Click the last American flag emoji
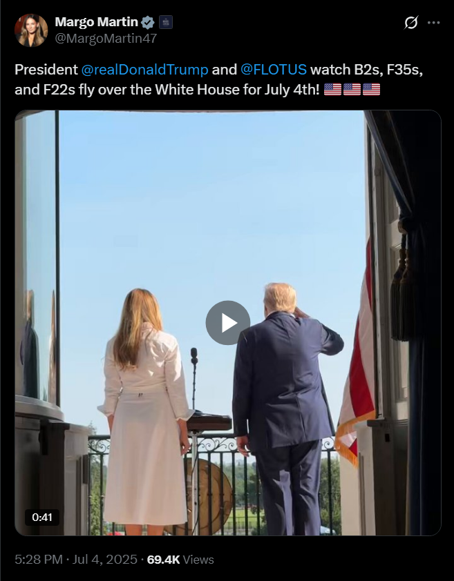This screenshot has height=581, width=454. [371, 89]
